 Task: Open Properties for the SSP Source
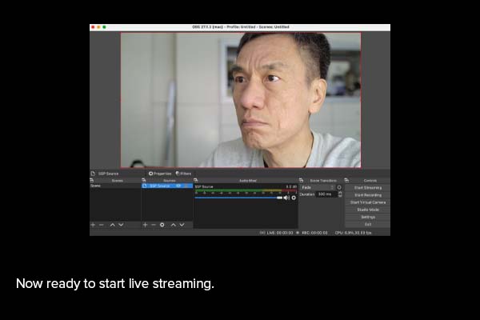[x=160, y=173]
